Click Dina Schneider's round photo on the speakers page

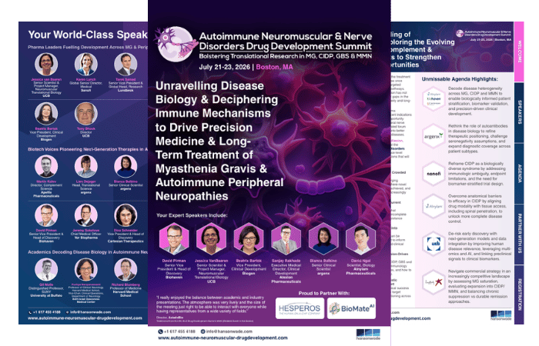(126, 215)
